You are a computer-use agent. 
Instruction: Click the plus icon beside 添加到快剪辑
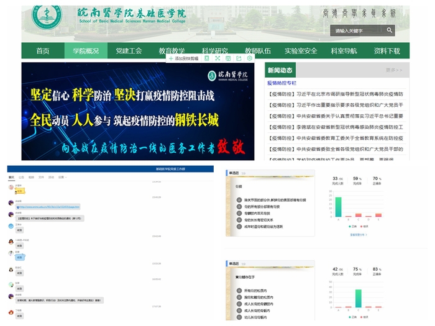(171, 58)
